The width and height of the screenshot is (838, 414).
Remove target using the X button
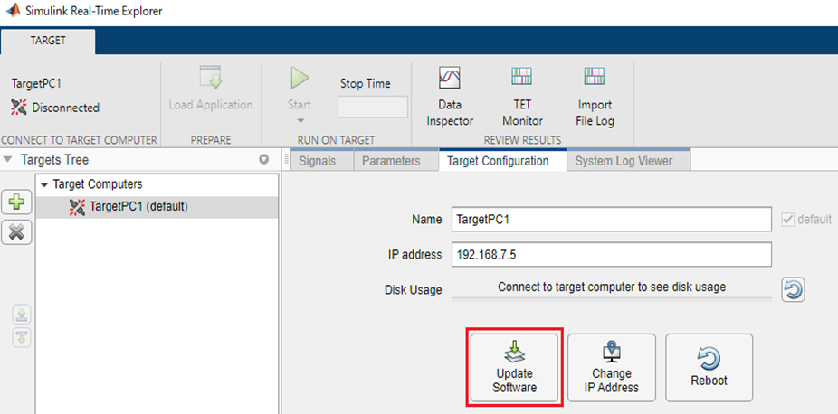pos(15,231)
